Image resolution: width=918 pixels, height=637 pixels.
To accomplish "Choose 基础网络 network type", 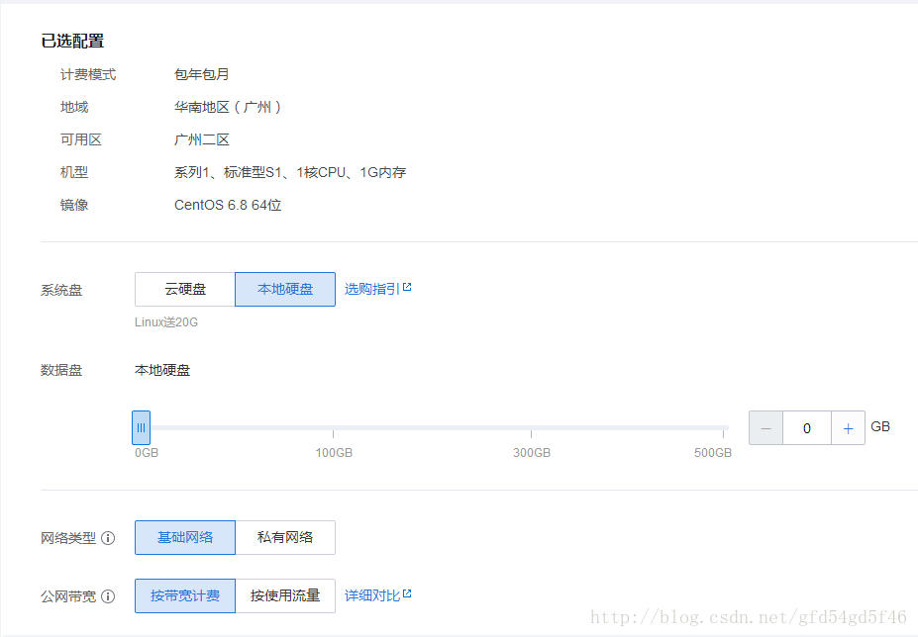I will [x=185, y=537].
